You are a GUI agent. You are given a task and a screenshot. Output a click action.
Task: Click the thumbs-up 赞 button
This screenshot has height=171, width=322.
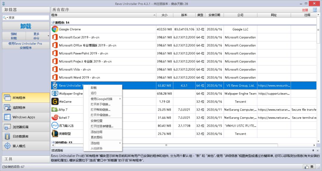point(309,167)
